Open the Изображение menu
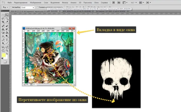This screenshot has height=112, width=181. tap(36, 2)
